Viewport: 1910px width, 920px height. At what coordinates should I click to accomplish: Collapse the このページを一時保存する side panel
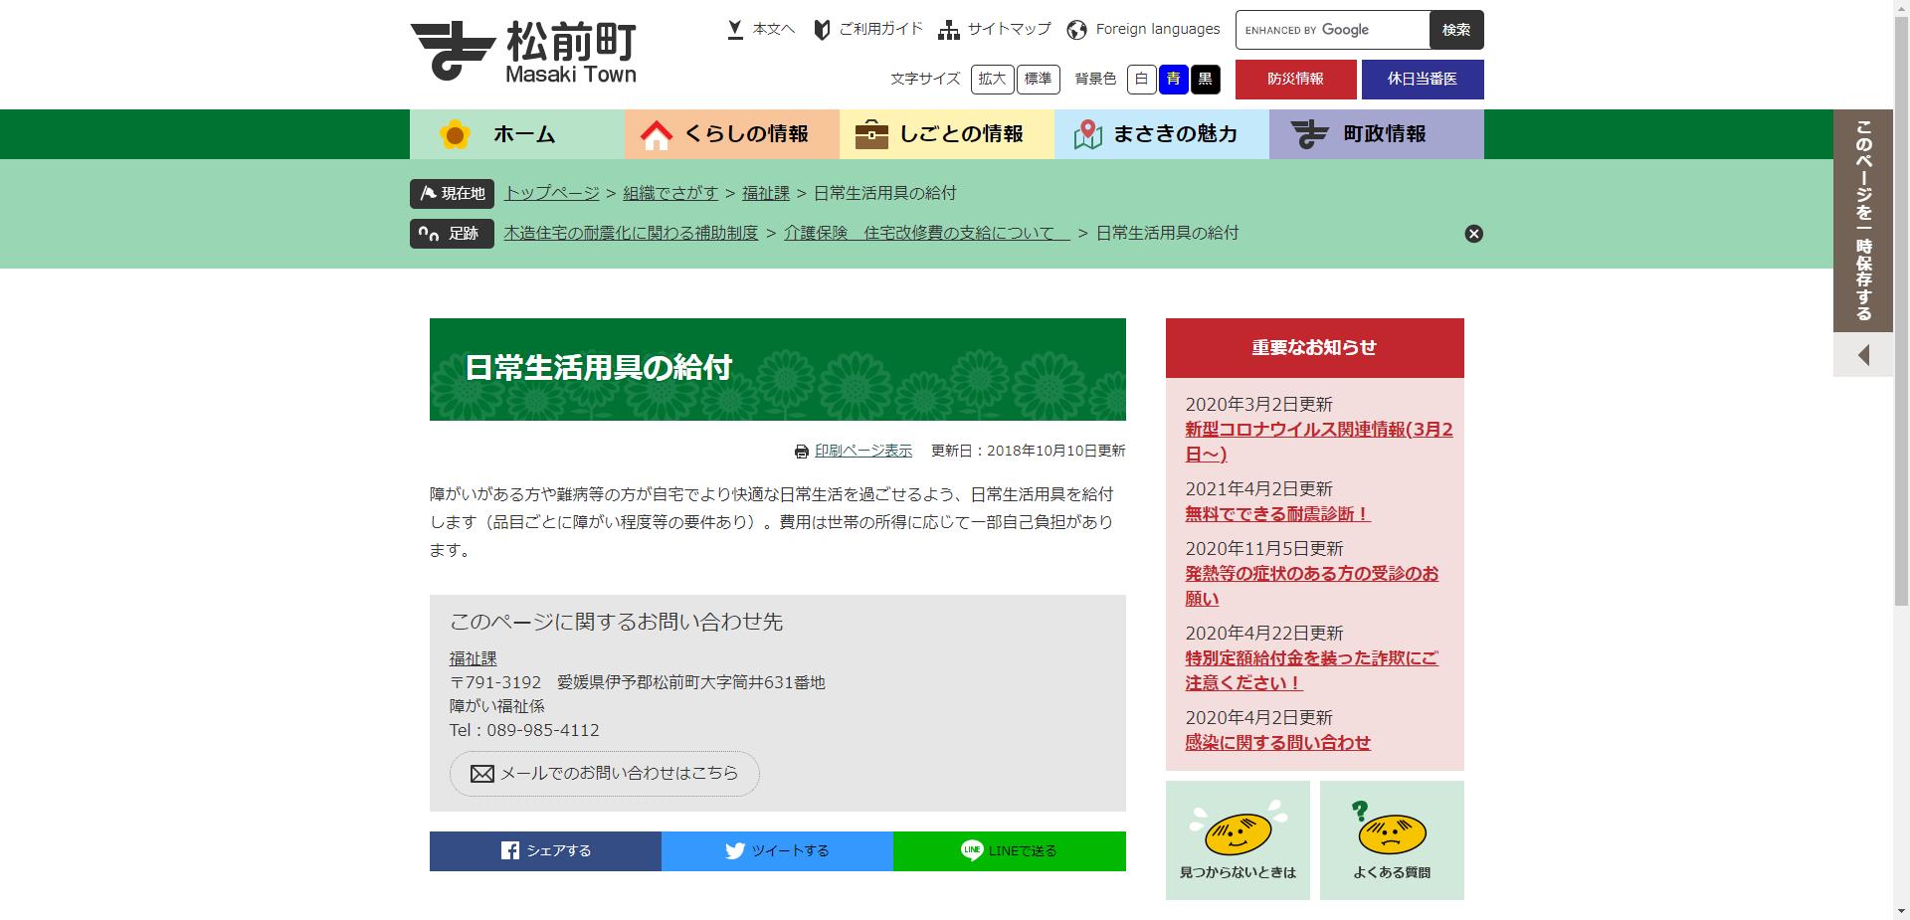1862,354
